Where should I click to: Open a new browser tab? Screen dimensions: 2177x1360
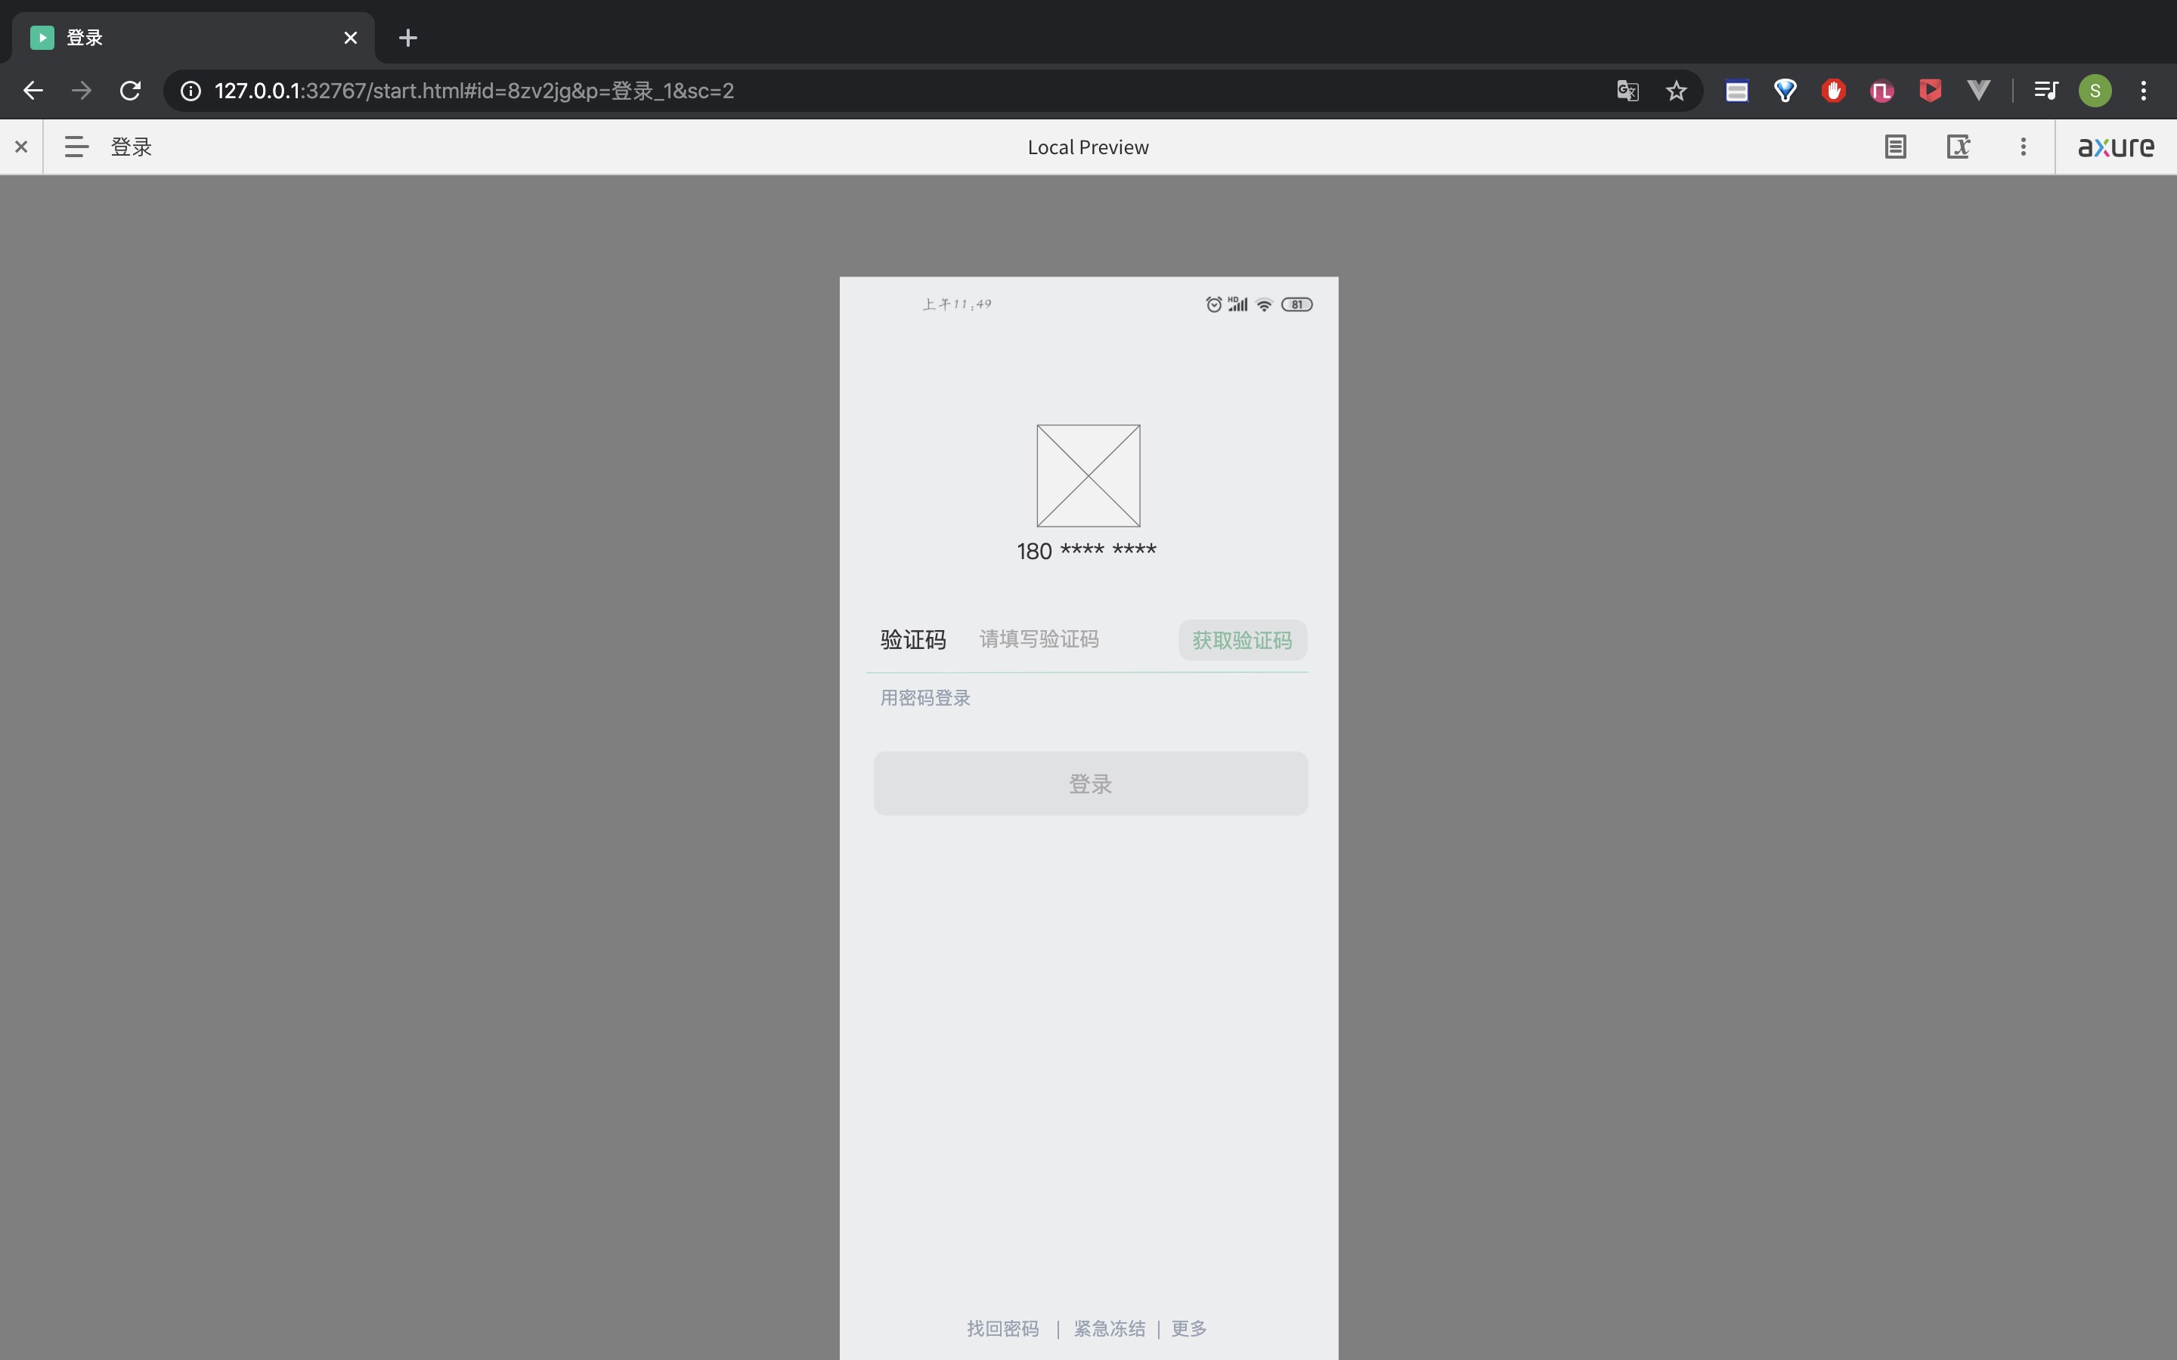[407, 38]
